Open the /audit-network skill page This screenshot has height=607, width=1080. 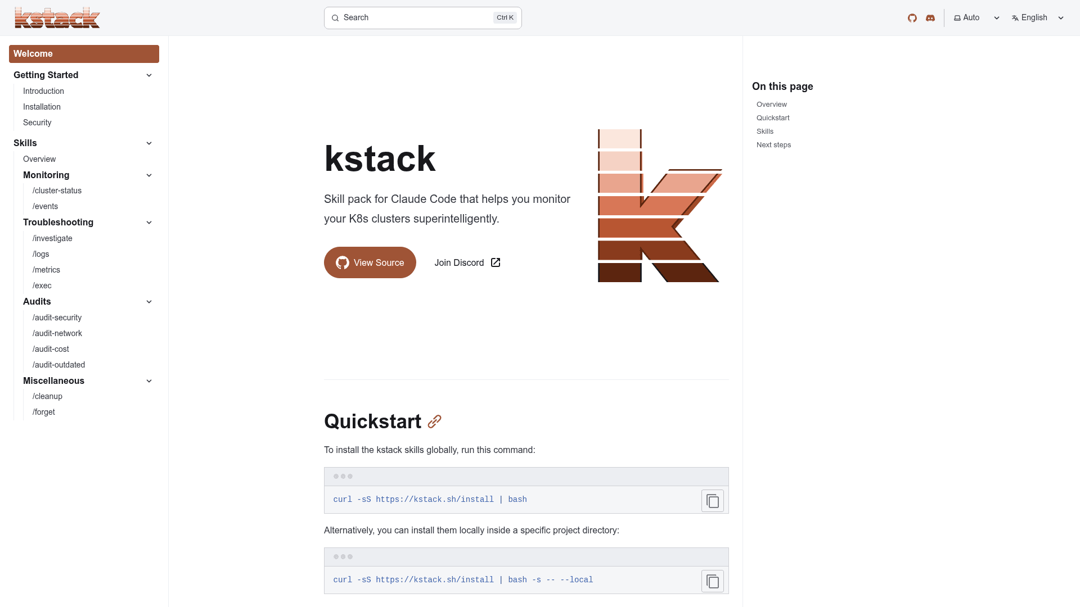click(57, 333)
